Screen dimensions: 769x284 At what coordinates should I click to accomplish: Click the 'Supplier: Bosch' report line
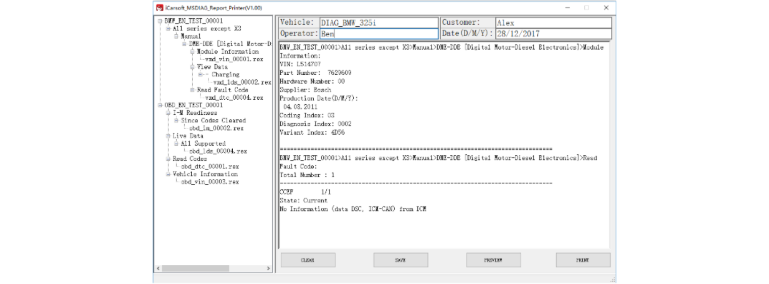305,90
